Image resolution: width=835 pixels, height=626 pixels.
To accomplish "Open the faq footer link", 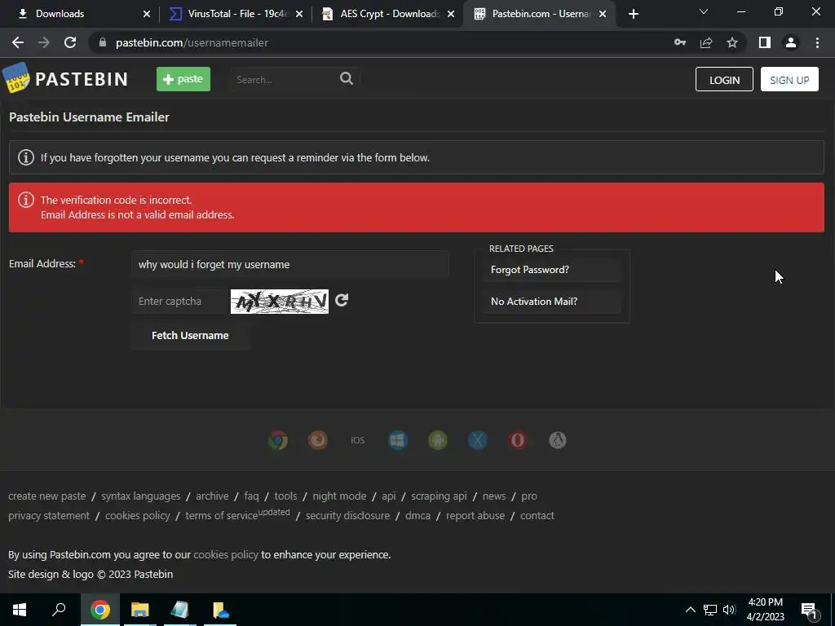I will [251, 496].
